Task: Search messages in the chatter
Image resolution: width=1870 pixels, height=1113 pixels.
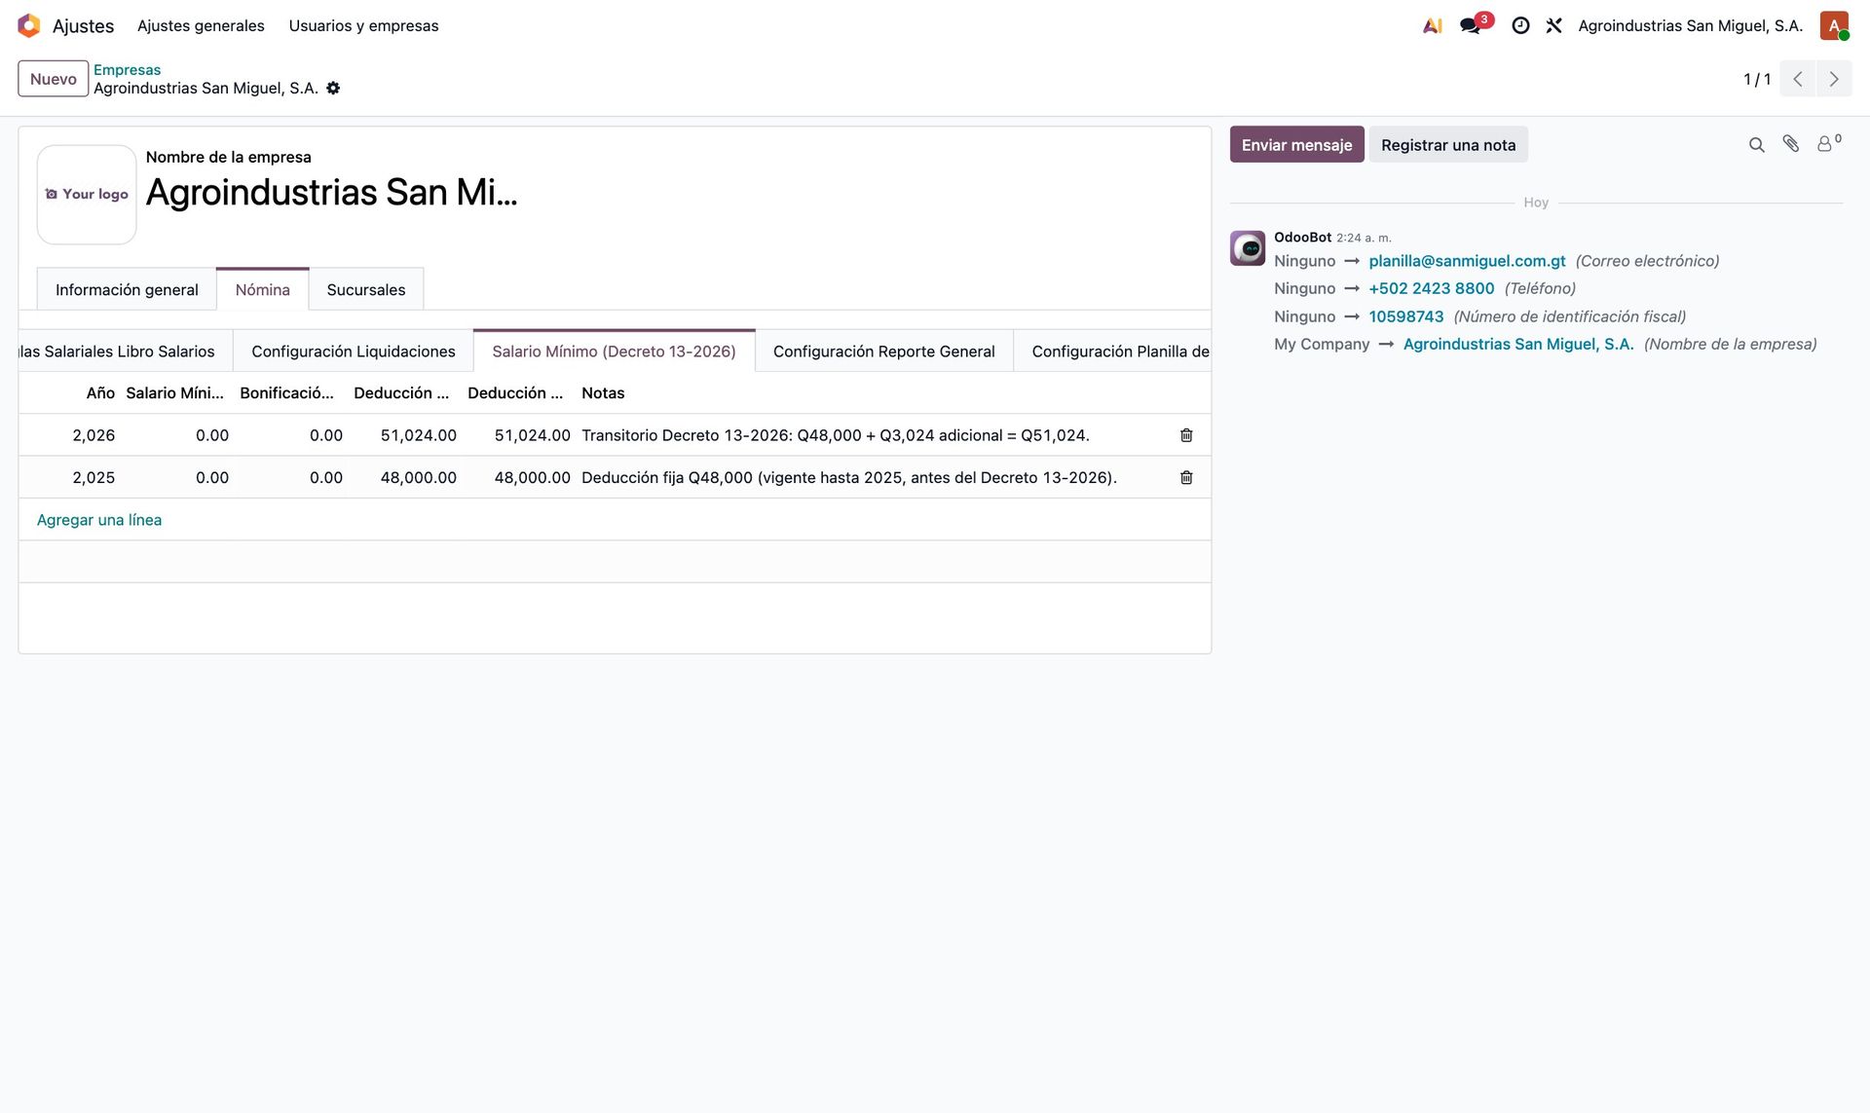Action: click(x=1756, y=145)
